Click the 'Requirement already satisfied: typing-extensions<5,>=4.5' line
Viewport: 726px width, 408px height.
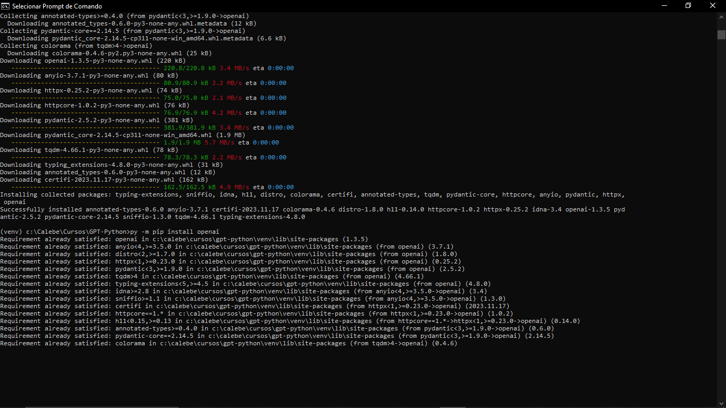click(x=246, y=284)
